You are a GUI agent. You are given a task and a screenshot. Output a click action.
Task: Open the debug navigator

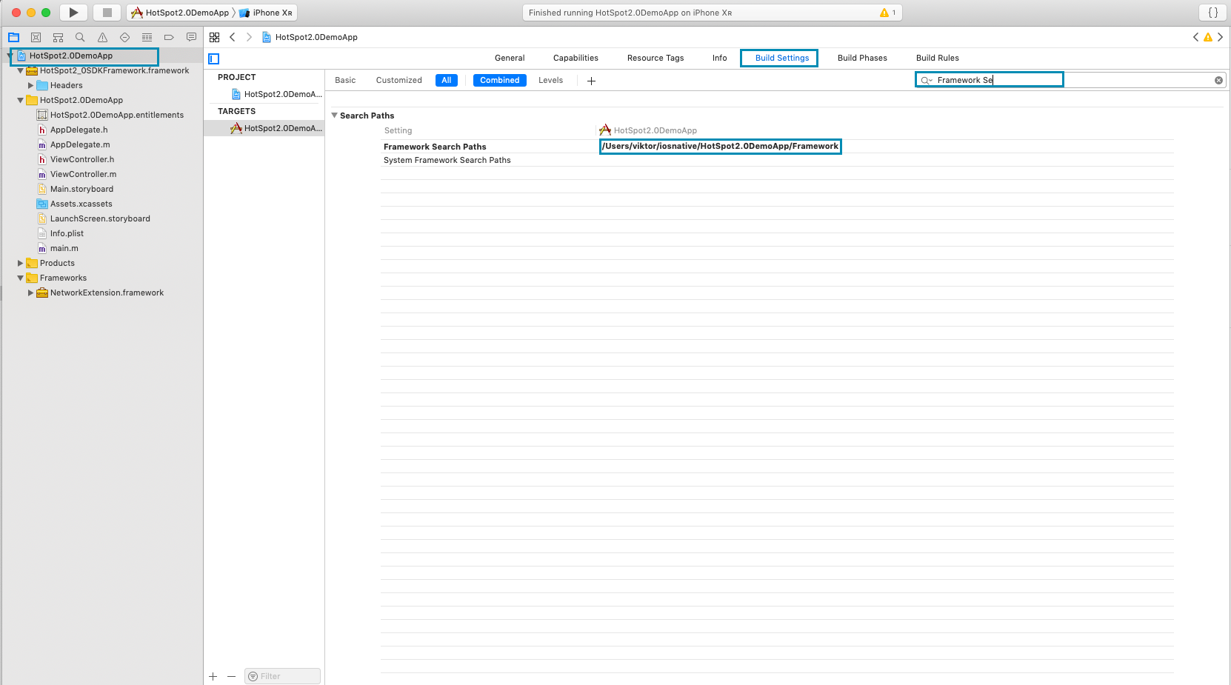coord(147,37)
